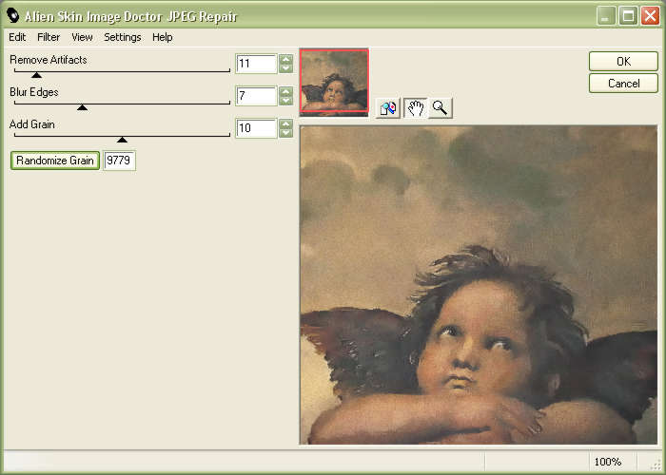Click the Blur Edges label

click(x=34, y=92)
